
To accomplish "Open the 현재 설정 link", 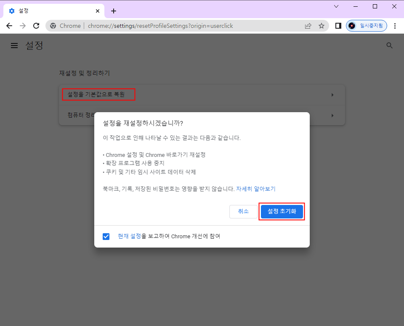I will pos(129,236).
